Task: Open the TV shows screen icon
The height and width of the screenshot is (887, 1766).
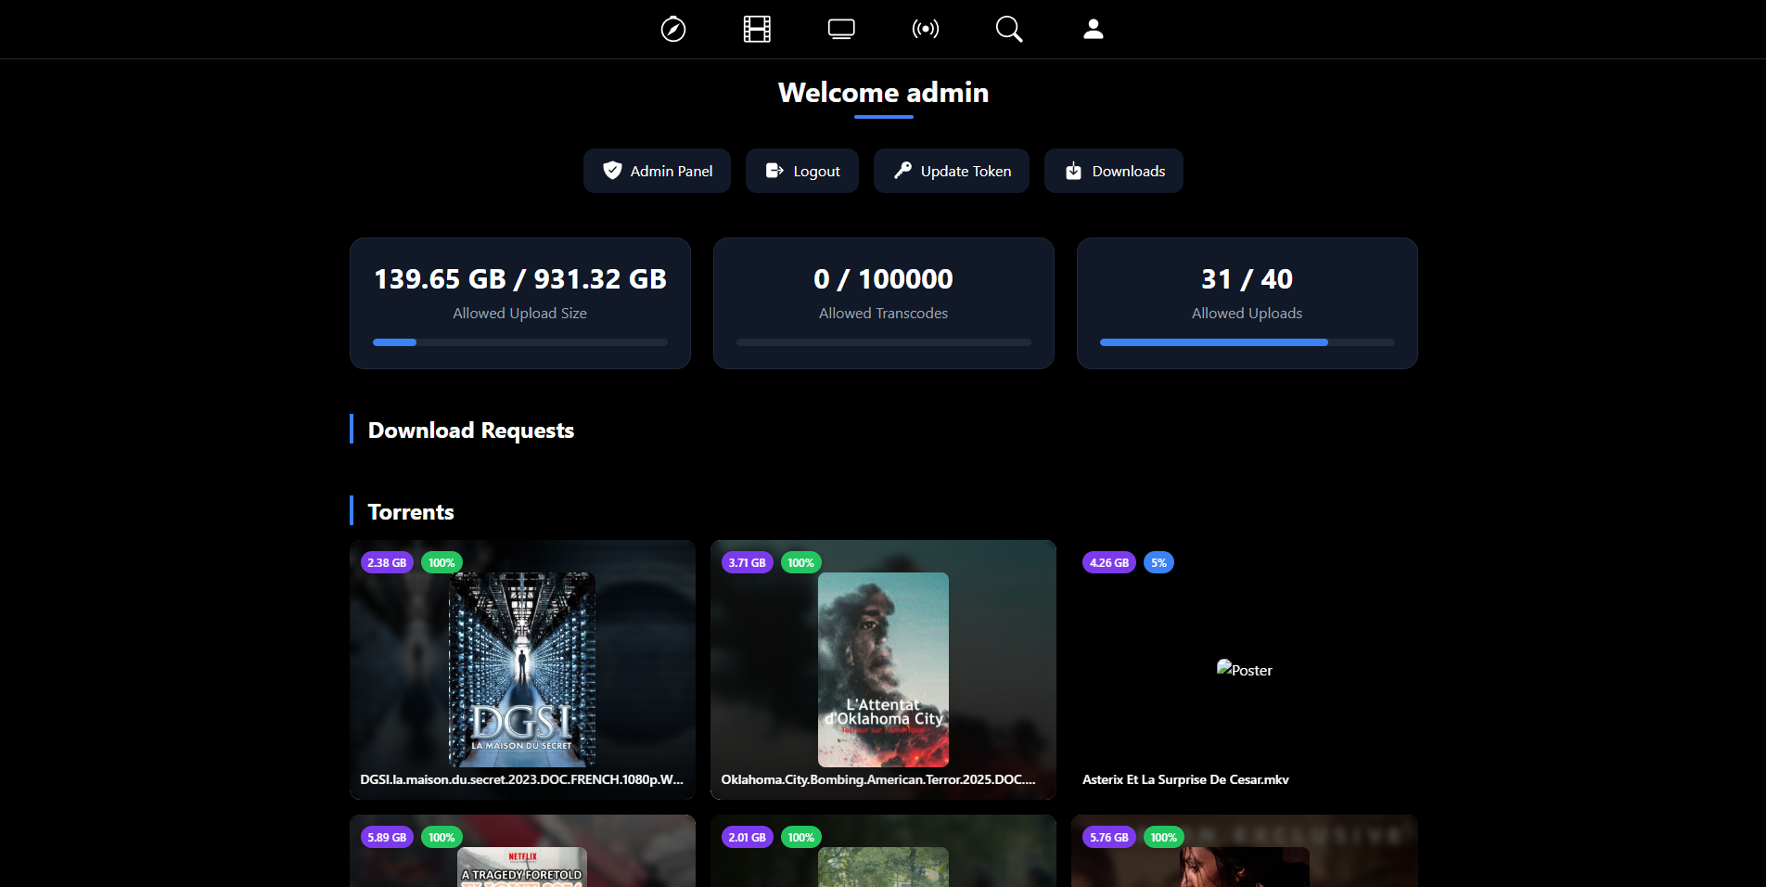Action: 841,30
